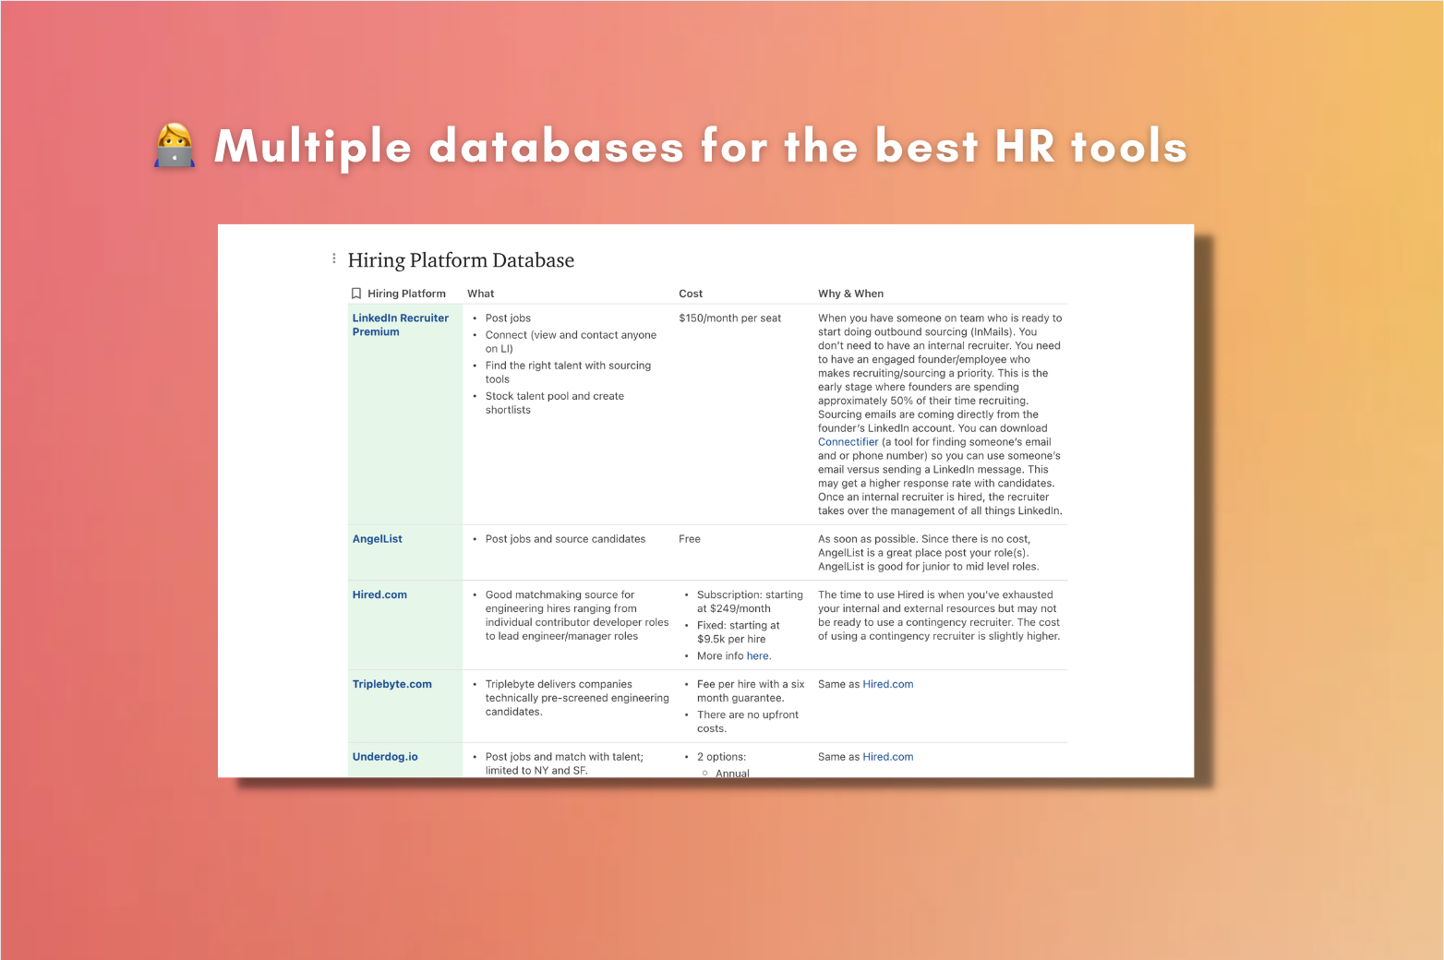Click 'Stock talent pool and create shortlists'
Viewport: 1444px width, 960px height.
click(555, 403)
